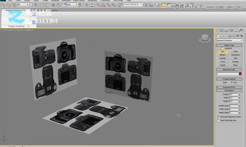The width and height of the screenshot is (246, 147).
Task: Choose the Rectangular Selection Region tool
Action: [x=42, y=5]
